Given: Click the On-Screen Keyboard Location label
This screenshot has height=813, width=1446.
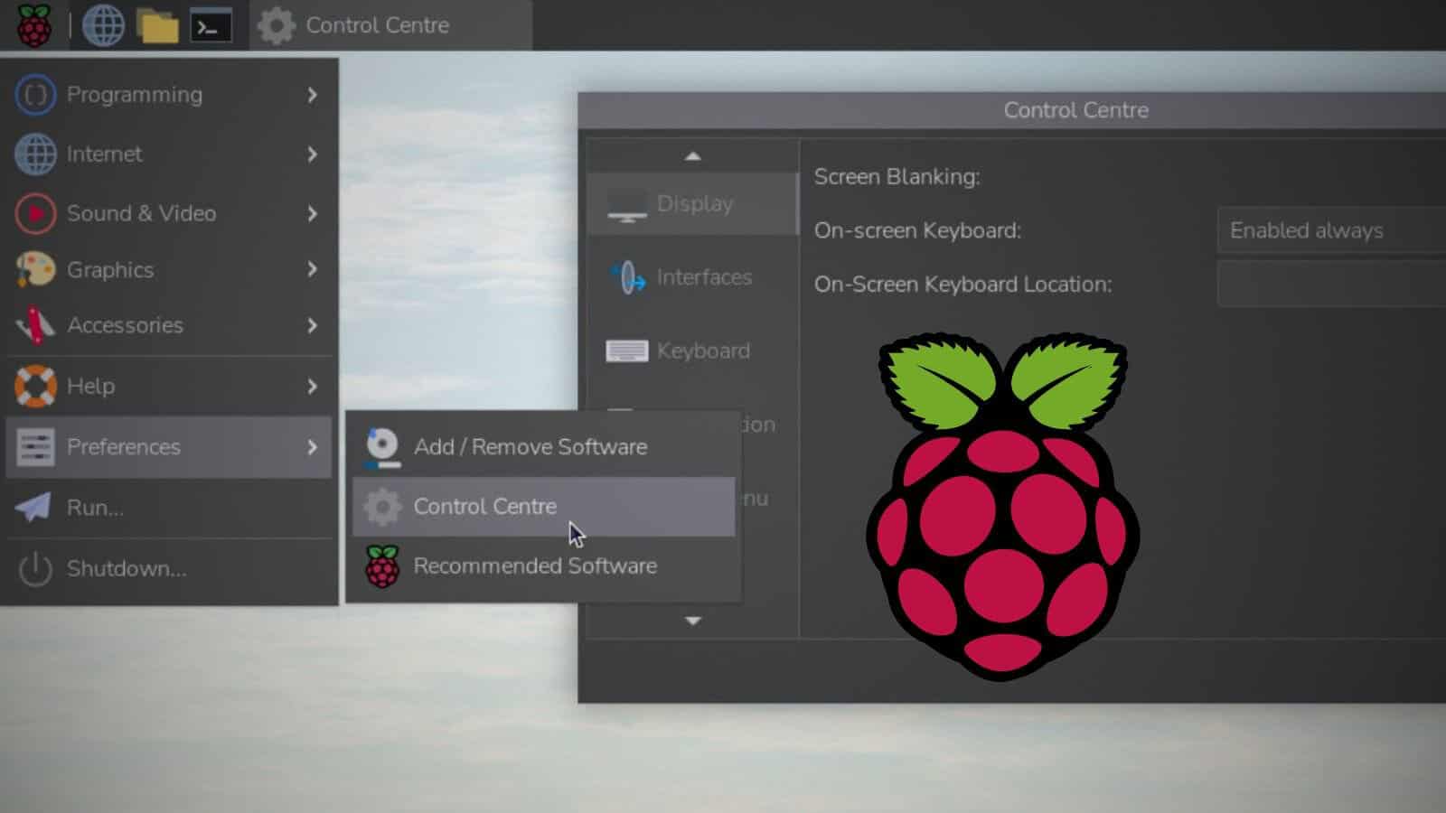Looking at the screenshot, I should tap(962, 285).
